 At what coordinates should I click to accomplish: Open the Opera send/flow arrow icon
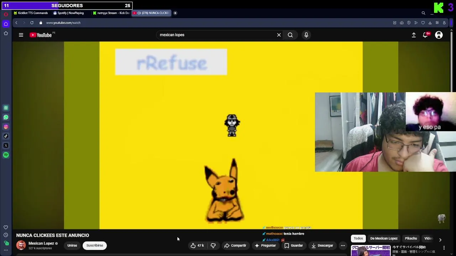click(x=416, y=23)
